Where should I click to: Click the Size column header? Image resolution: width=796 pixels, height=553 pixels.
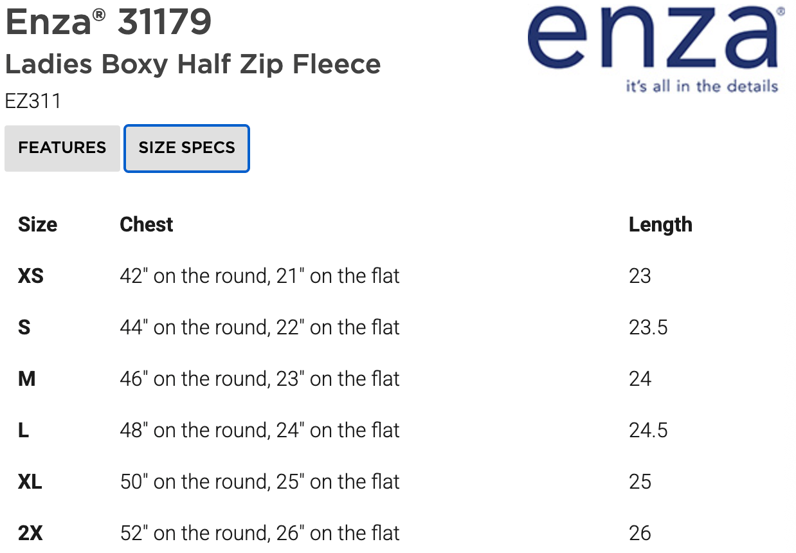point(37,224)
